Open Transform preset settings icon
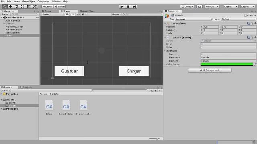 [x=252, y=24]
